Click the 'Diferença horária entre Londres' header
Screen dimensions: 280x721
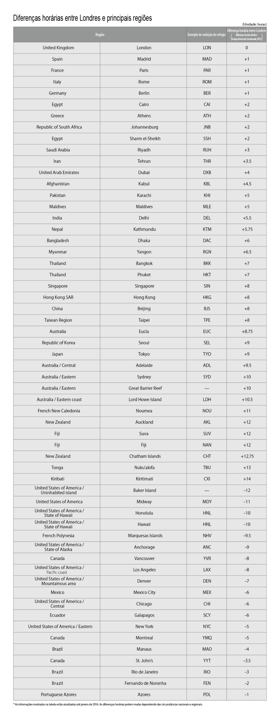247,31
